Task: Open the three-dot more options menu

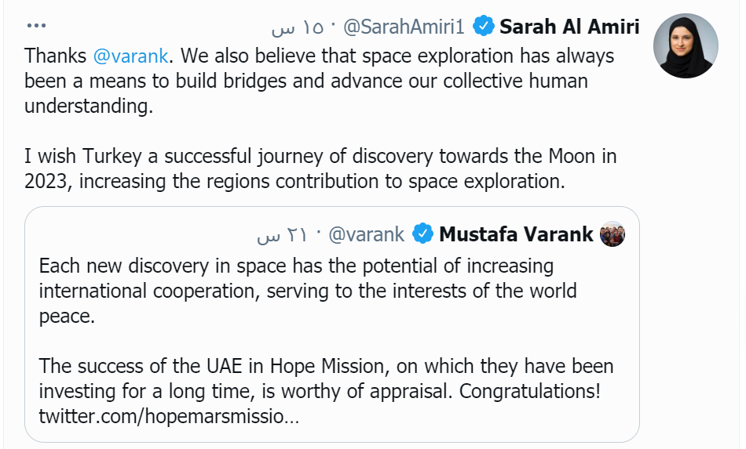Action: pyautogui.click(x=37, y=26)
